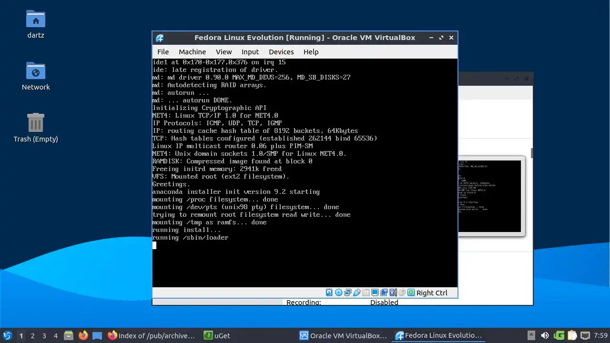Image resolution: width=610 pixels, height=343 pixels.
Task: Click the optical disk indicator icon
Action: coord(339,293)
